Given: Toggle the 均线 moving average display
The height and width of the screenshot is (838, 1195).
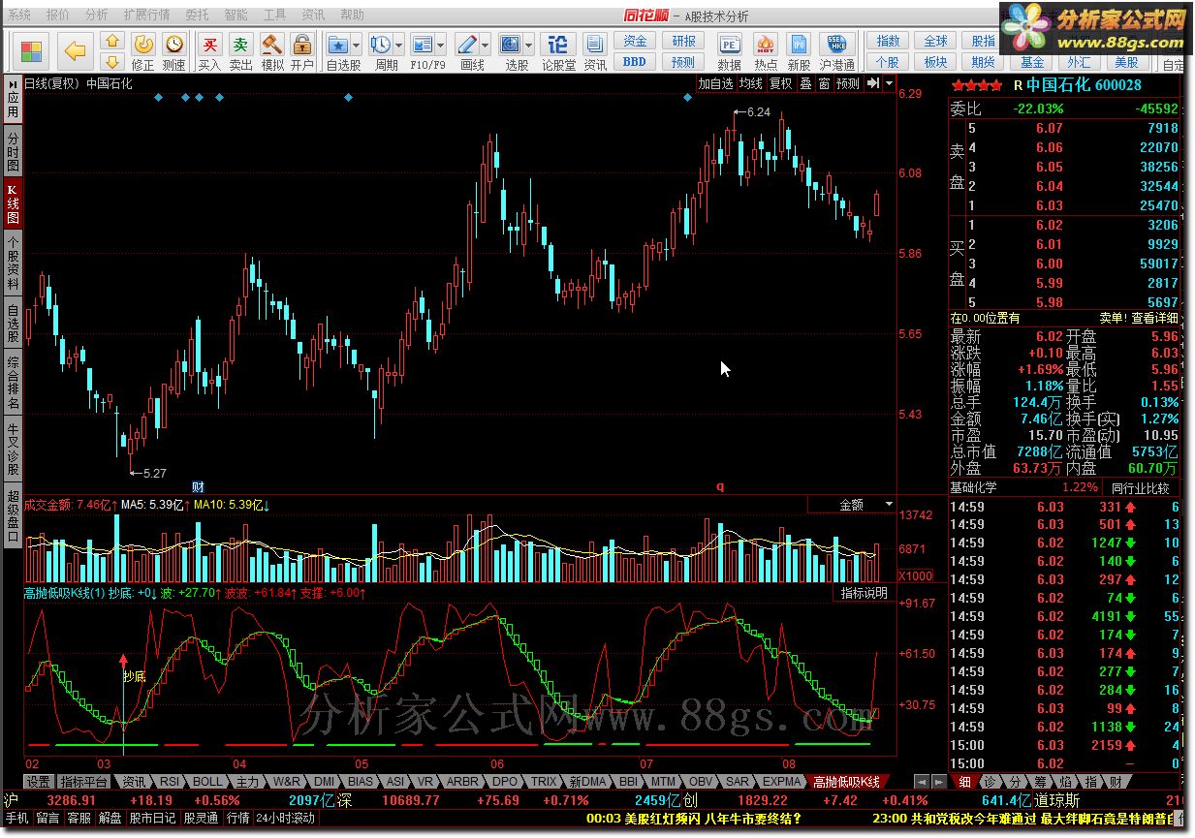Looking at the screenshot, I should [751, 84].
